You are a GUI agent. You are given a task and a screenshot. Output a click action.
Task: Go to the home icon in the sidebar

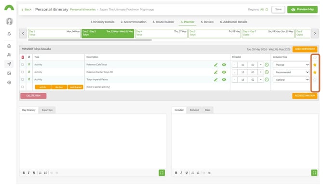(x=9, y=46)
